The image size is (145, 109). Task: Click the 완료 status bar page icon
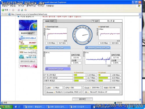[2, 103]
